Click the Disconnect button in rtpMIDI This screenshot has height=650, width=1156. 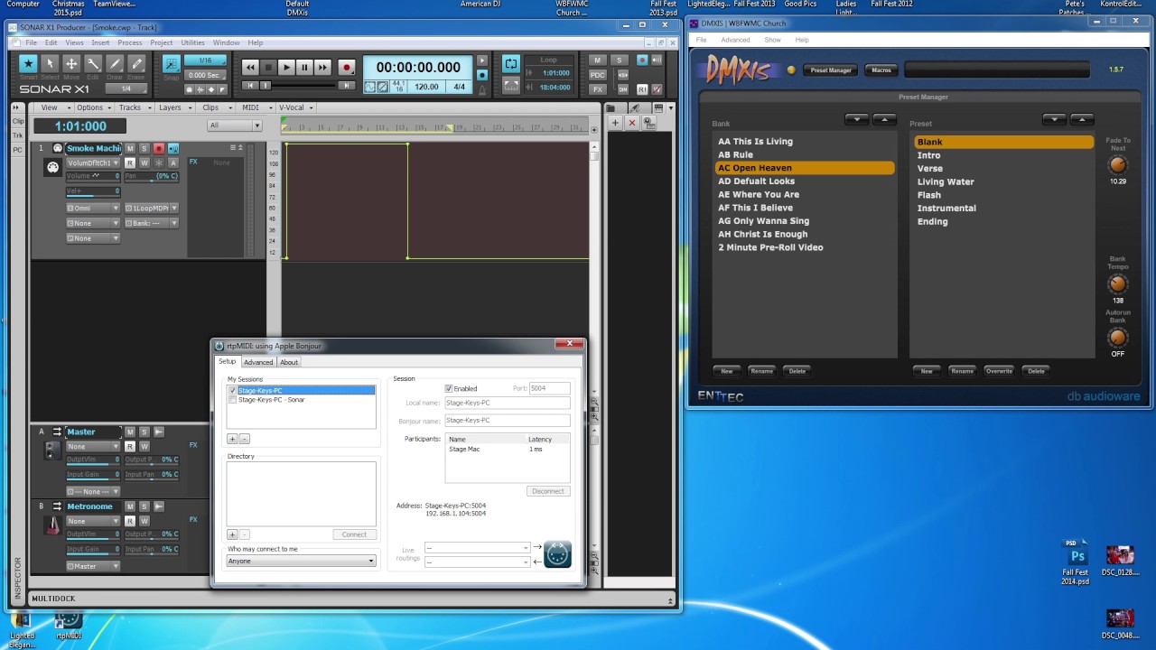pyautogui.click(x=548, y=491)
